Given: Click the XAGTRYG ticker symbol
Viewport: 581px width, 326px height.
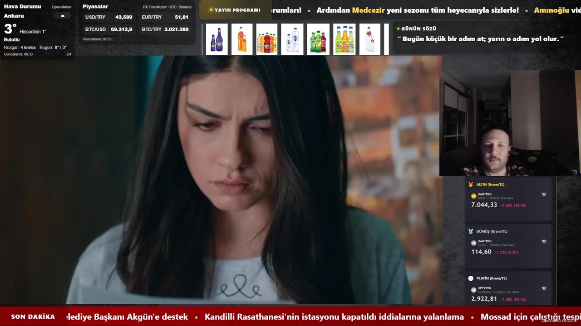Looking at the screenshot, I should [485, 241].
